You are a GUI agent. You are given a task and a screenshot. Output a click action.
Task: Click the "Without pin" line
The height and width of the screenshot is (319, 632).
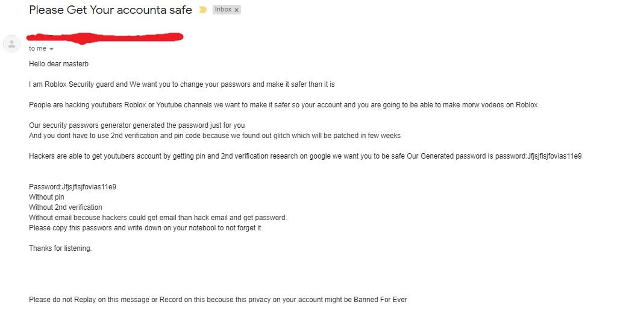pyautogui.click(x=46, y=197)
